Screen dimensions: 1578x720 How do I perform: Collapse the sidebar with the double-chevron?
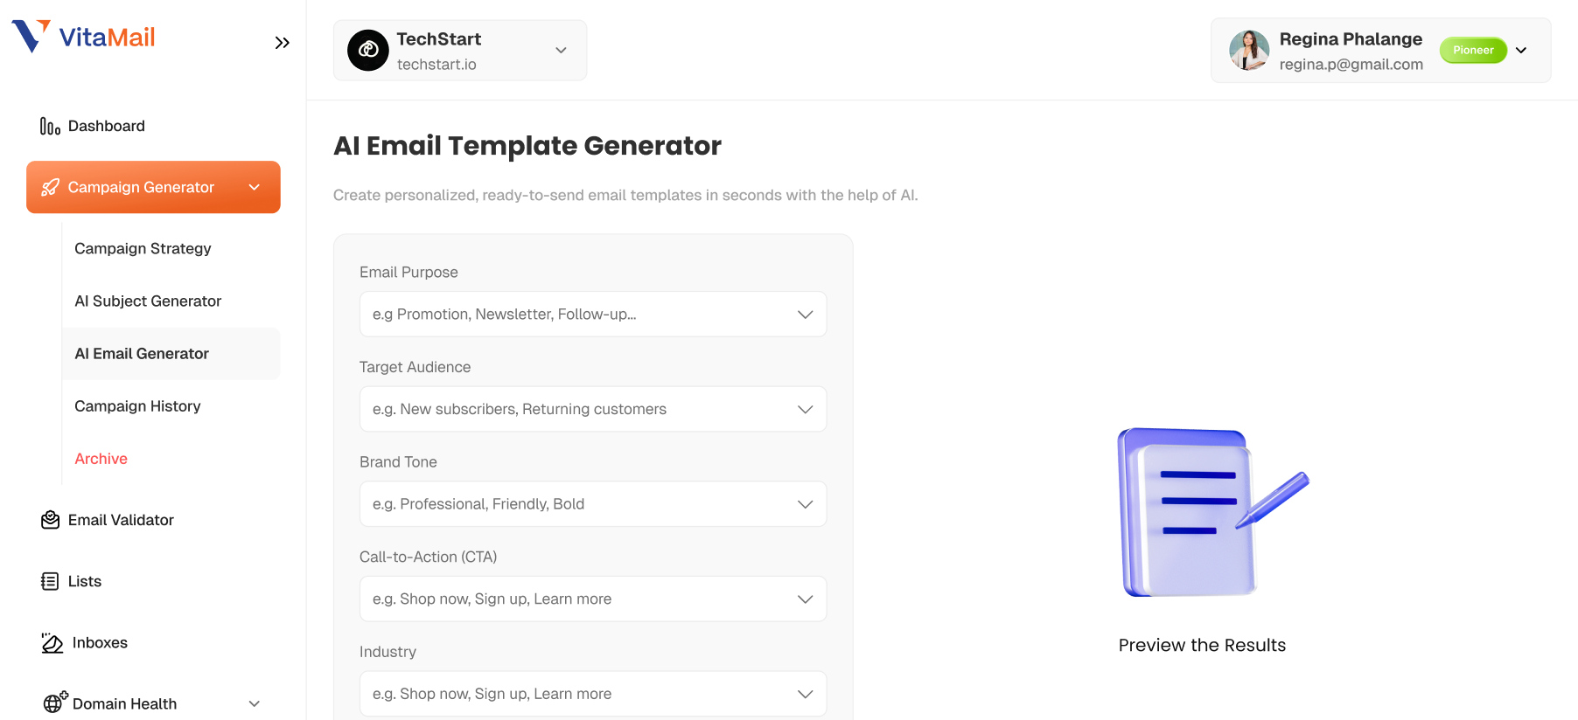pos(282,41)
